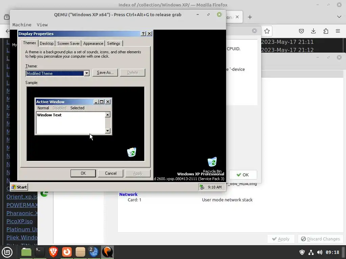Cancel the Display Properties dialog
The width and height of the screenshot is (346, 259).
(x=110, y=173)
